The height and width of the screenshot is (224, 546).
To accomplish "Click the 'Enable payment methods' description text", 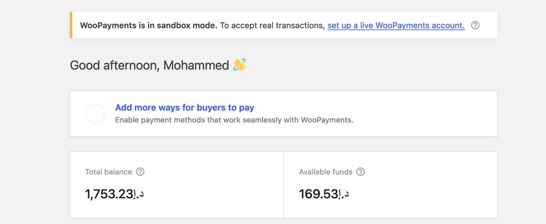I will pos(234,120).
